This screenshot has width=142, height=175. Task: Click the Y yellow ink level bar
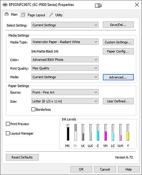coord(128,132)
